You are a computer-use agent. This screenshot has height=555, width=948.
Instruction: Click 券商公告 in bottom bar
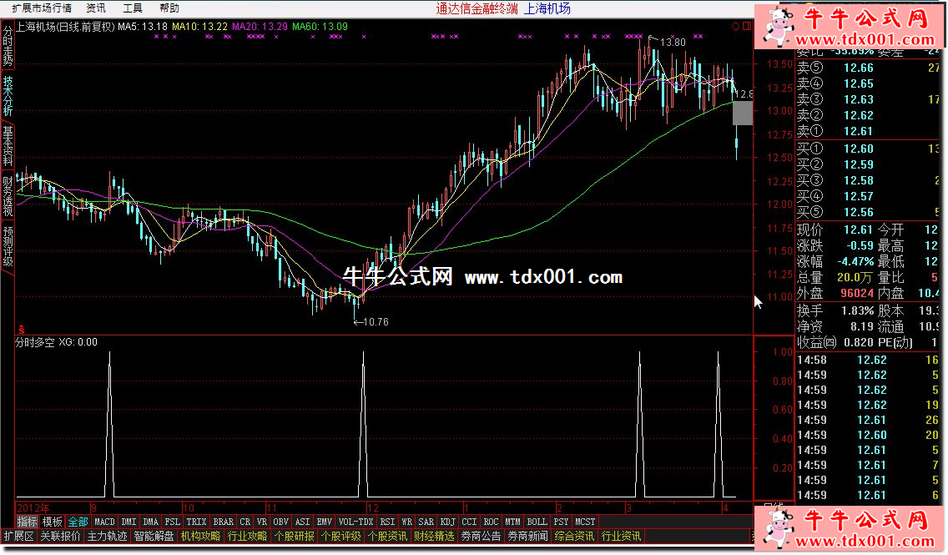point(482,536)
